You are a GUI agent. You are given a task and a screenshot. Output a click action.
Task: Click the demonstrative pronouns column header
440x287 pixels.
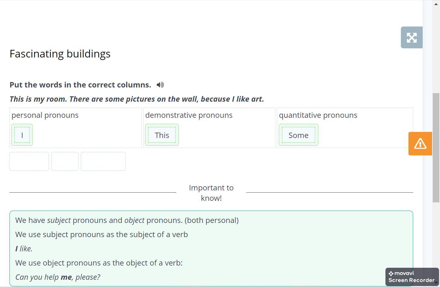[x=189, y=115]
